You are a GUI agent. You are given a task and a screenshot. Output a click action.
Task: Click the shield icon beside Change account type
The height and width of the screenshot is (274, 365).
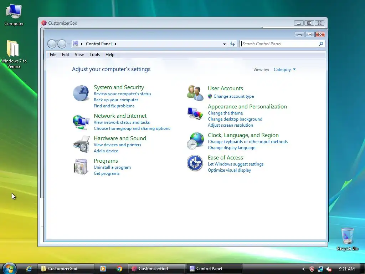210,96
